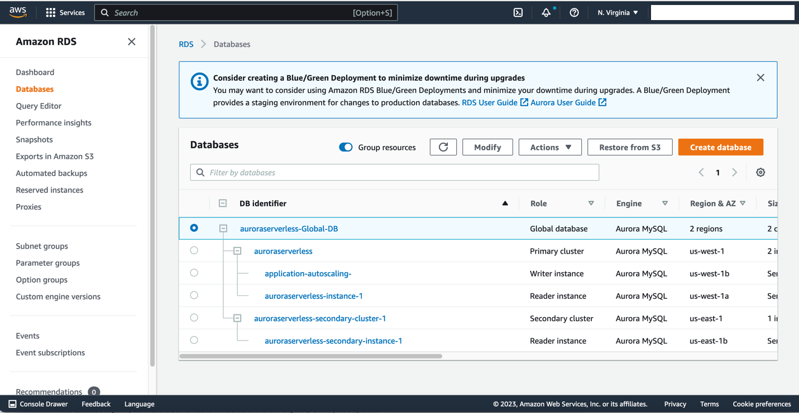Select the auroraserverless-Global-DB radio button
The height and width of the screenshot is (413, 799).
click(194, 228)
